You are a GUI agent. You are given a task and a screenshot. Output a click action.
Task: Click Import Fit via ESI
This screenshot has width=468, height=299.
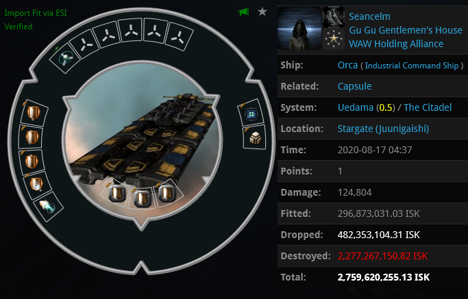(36, 13)
